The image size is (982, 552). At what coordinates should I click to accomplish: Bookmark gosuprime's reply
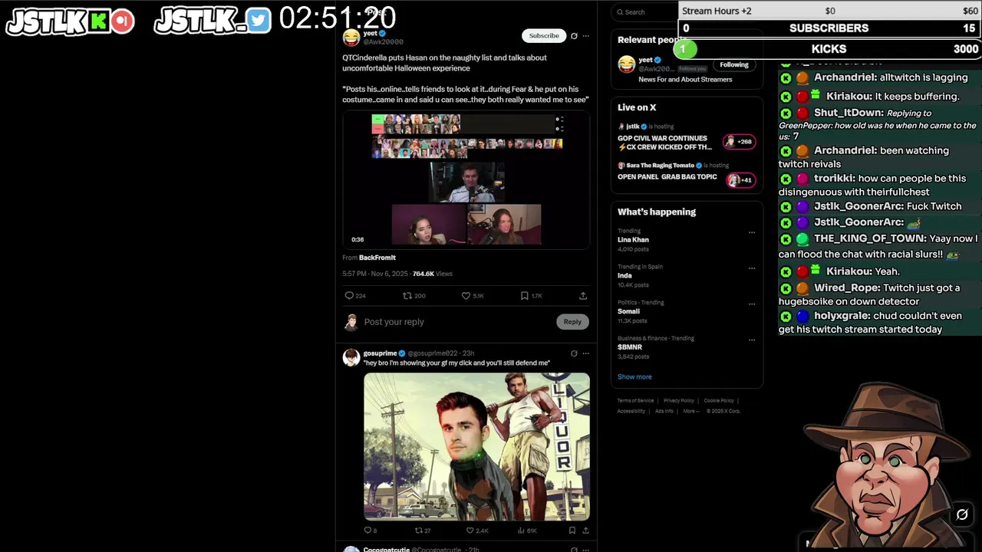(572, 531)
